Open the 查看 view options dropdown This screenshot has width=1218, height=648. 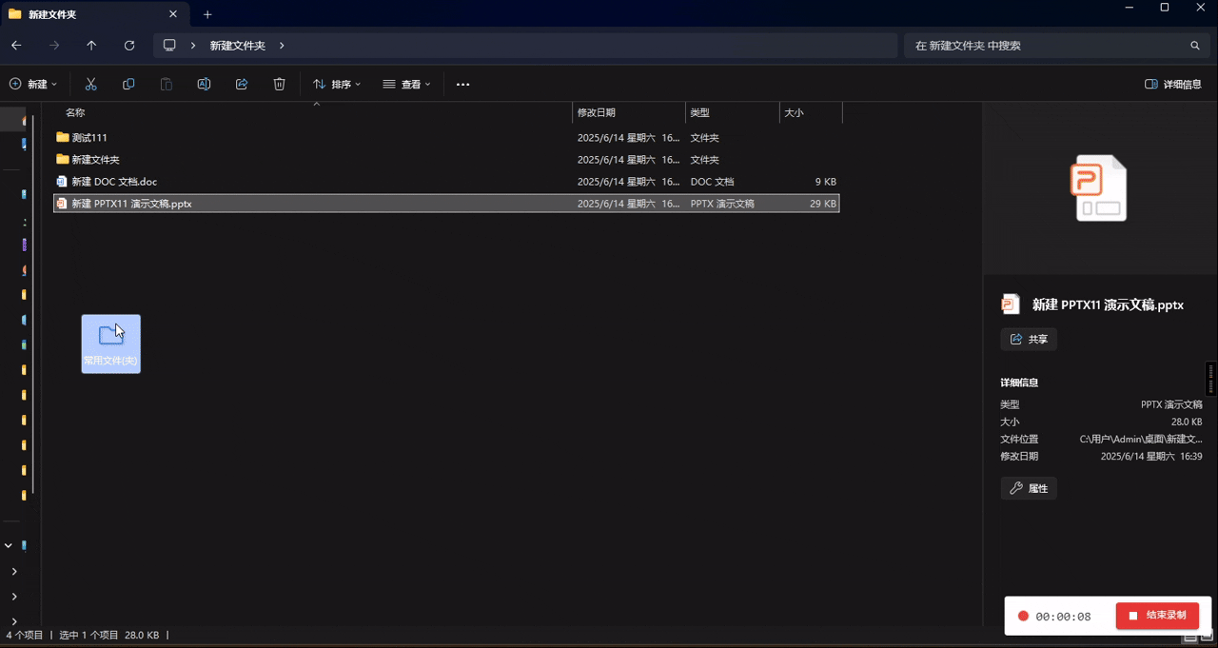[x=406, y=85]
